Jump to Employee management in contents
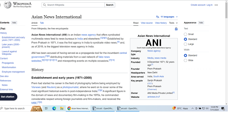This screenshot has height=133, width=237. click(13, 72)
